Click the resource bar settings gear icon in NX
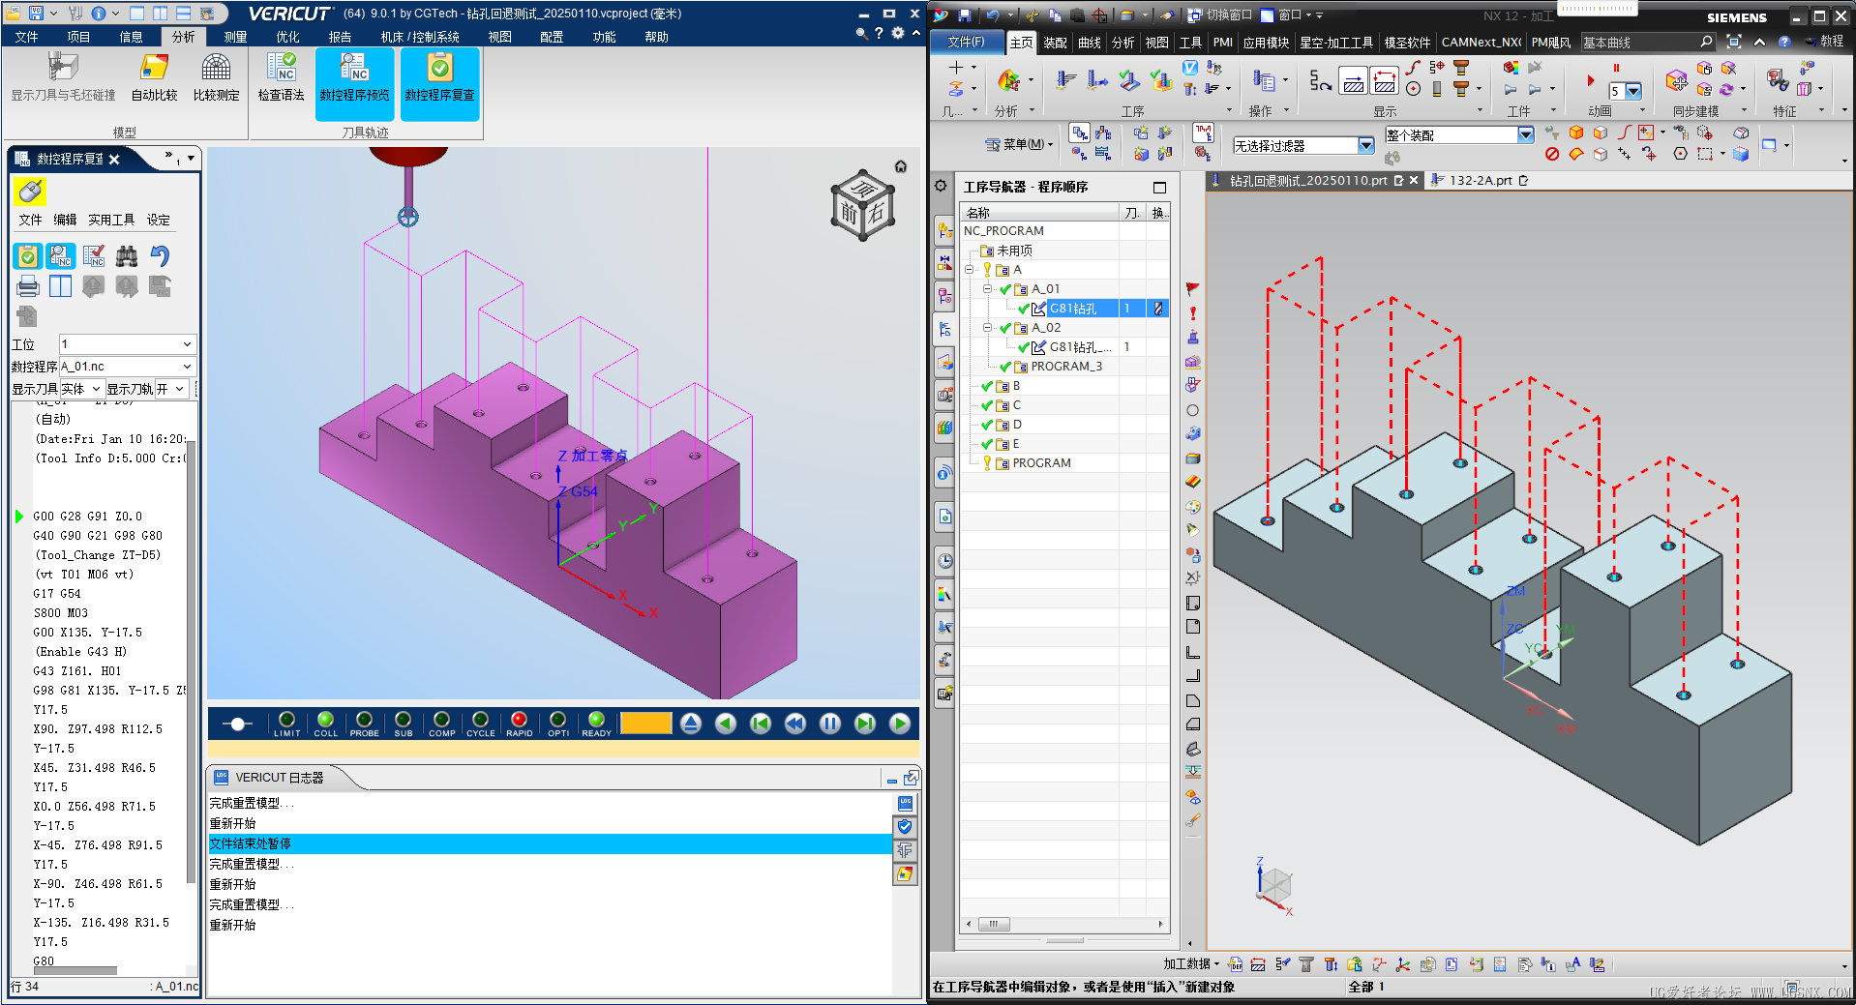The height and width of the screenshot is (1005, 1856). click(941, 186)
